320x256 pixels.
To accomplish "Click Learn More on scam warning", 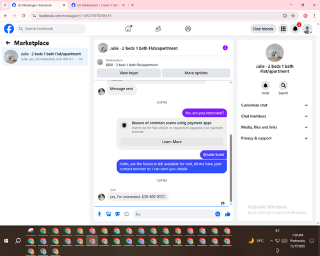I will pos(172,141).
